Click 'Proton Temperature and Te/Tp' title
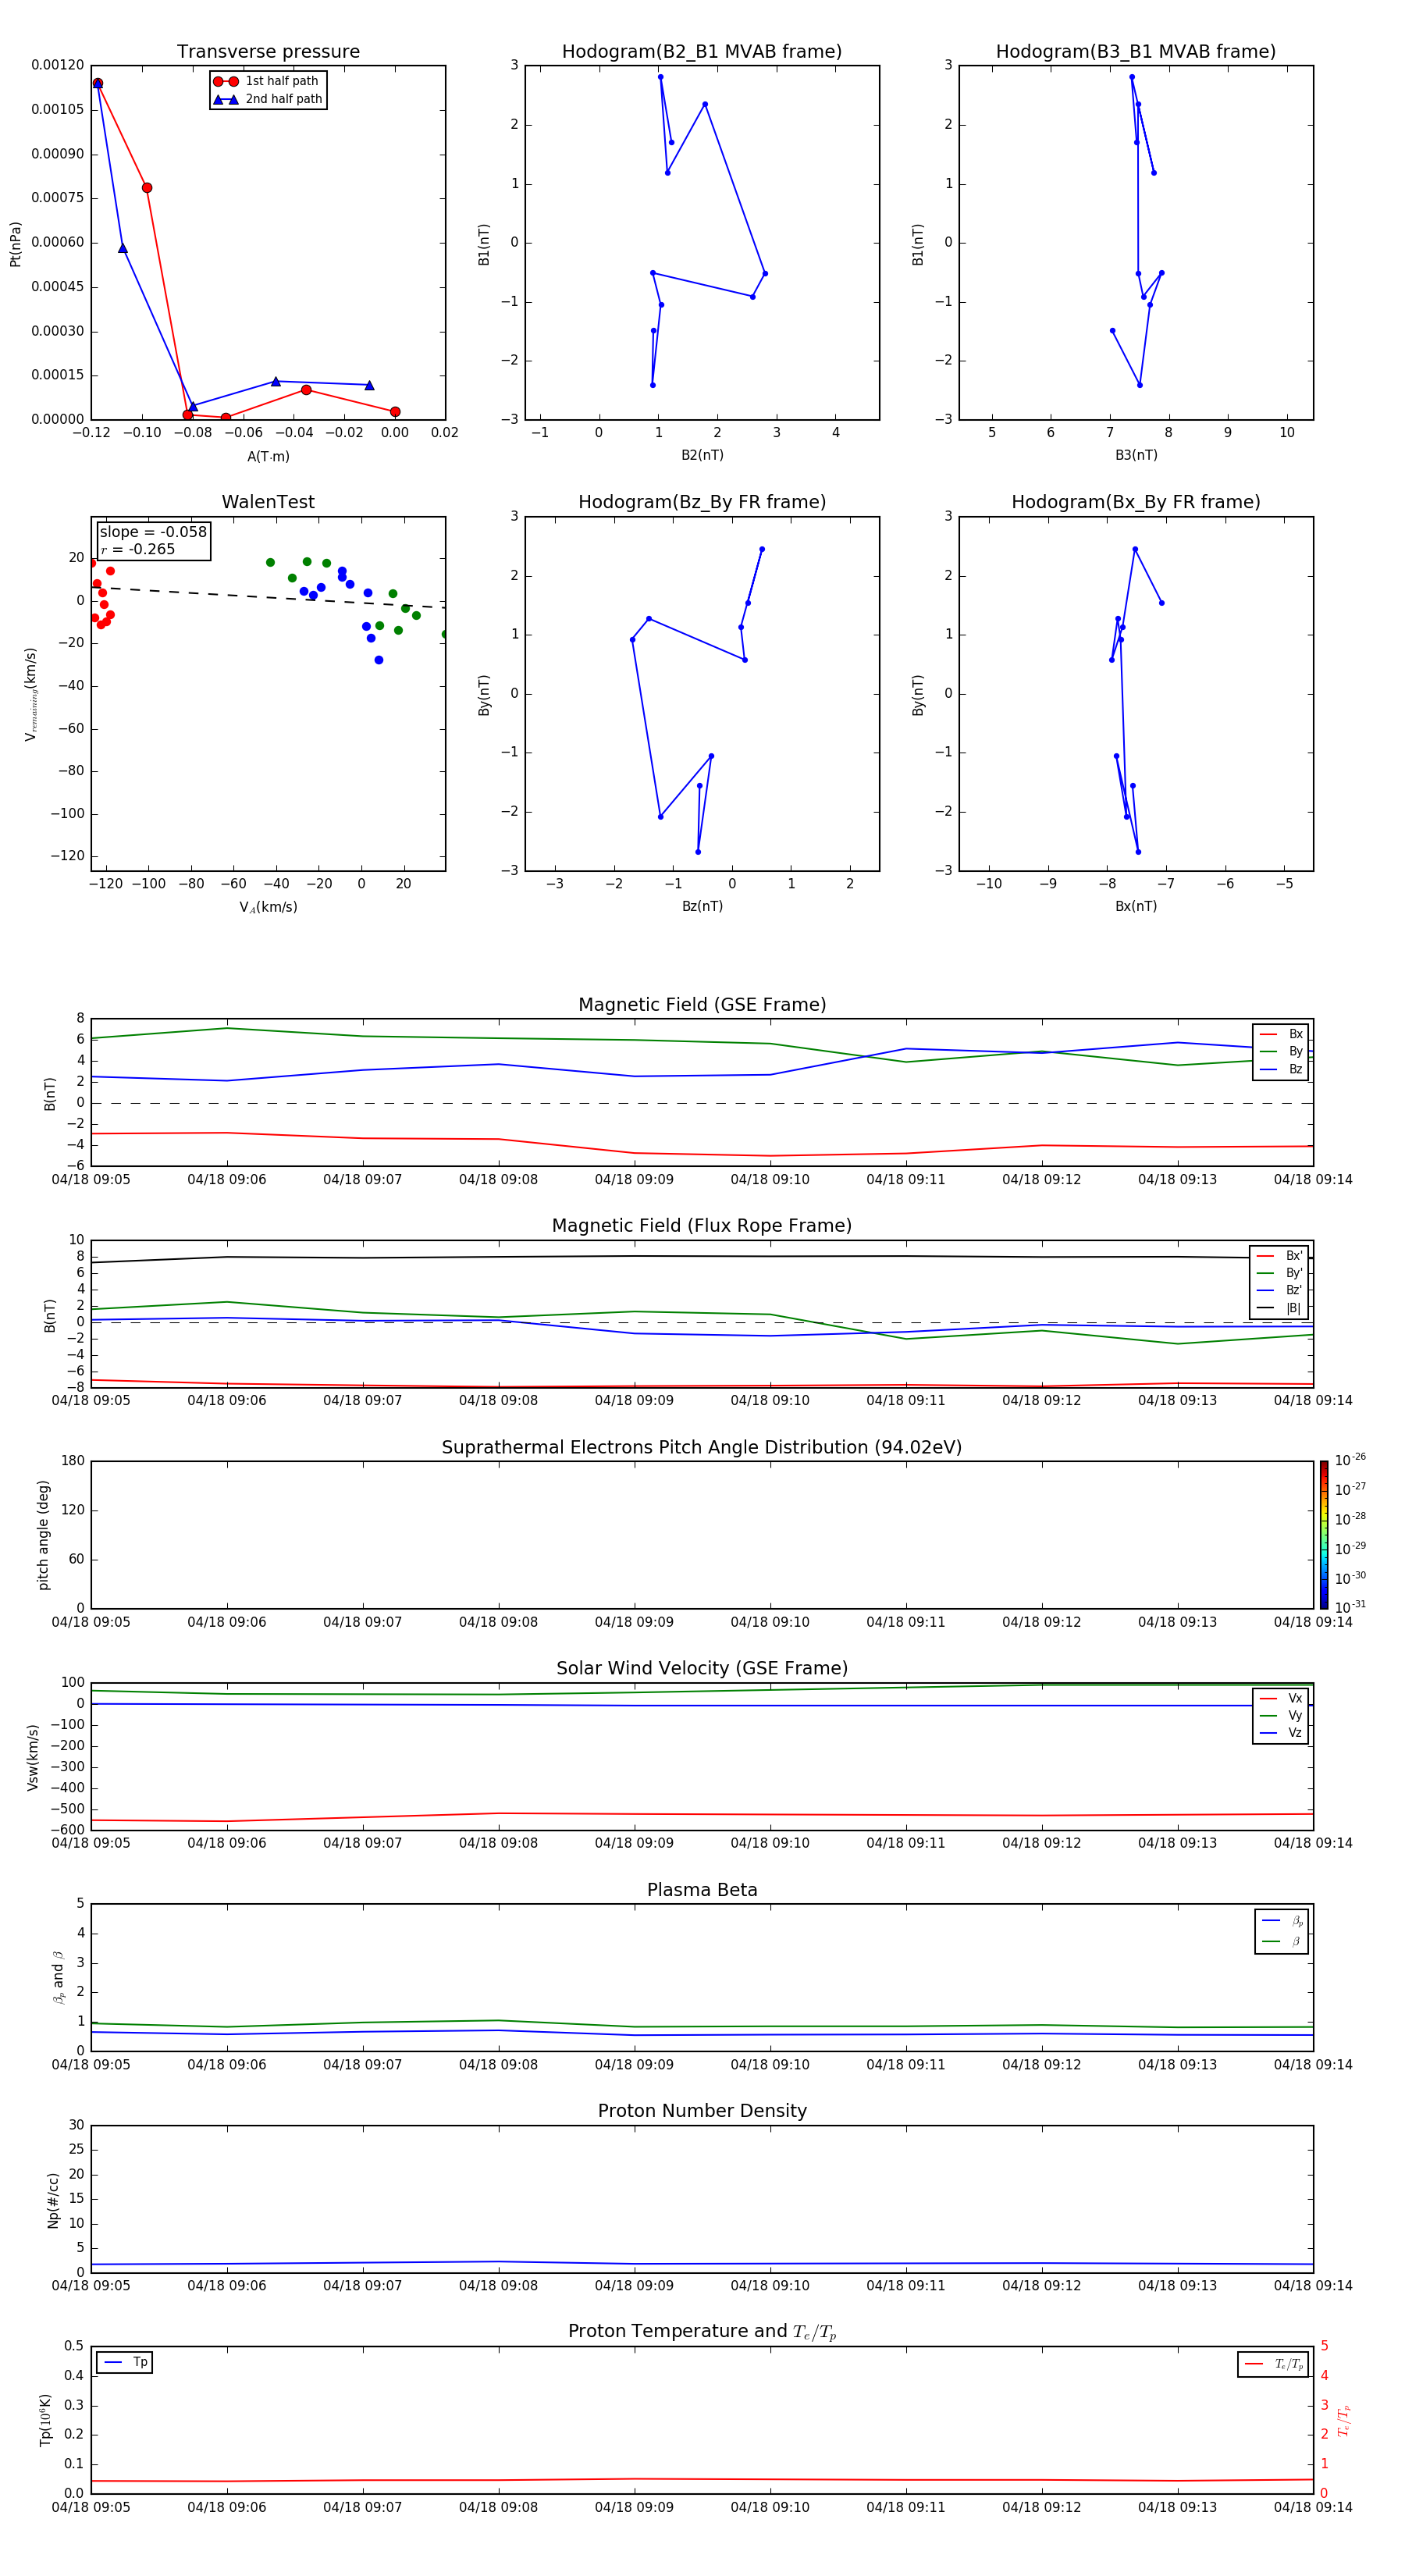The height and width of the screenshot is (2576, 1405). point(702,2332)
